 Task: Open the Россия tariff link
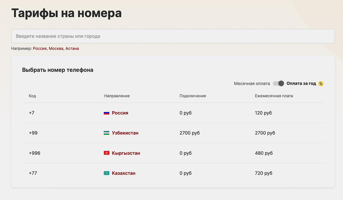click(x=120, y=113)
